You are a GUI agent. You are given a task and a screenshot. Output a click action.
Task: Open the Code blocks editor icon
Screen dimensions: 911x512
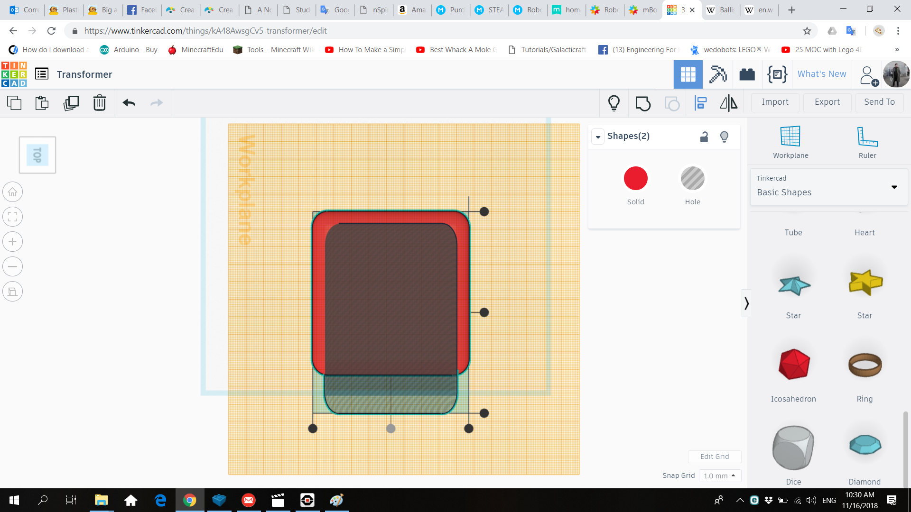[x=777, y=74]
